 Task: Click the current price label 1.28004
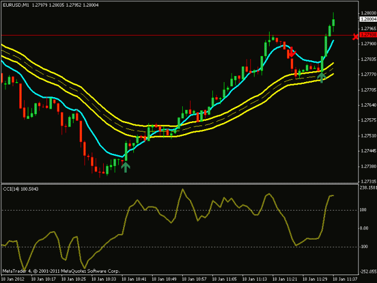pyautogui.click(x=369, y=19)
